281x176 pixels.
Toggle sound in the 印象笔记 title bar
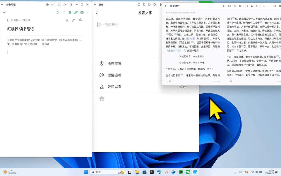point(53,4)
